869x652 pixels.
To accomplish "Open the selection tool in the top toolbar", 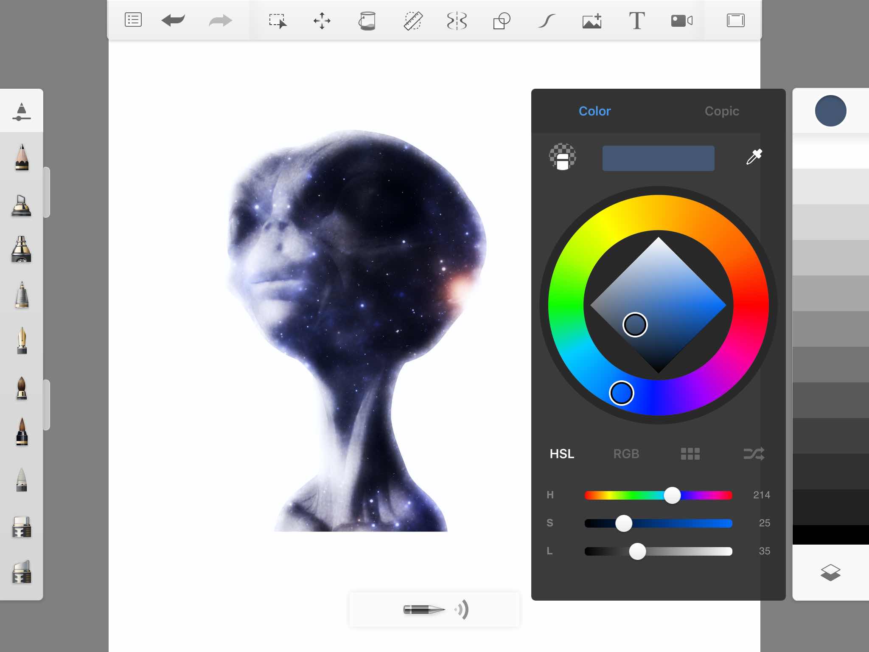I will [278, 20].
